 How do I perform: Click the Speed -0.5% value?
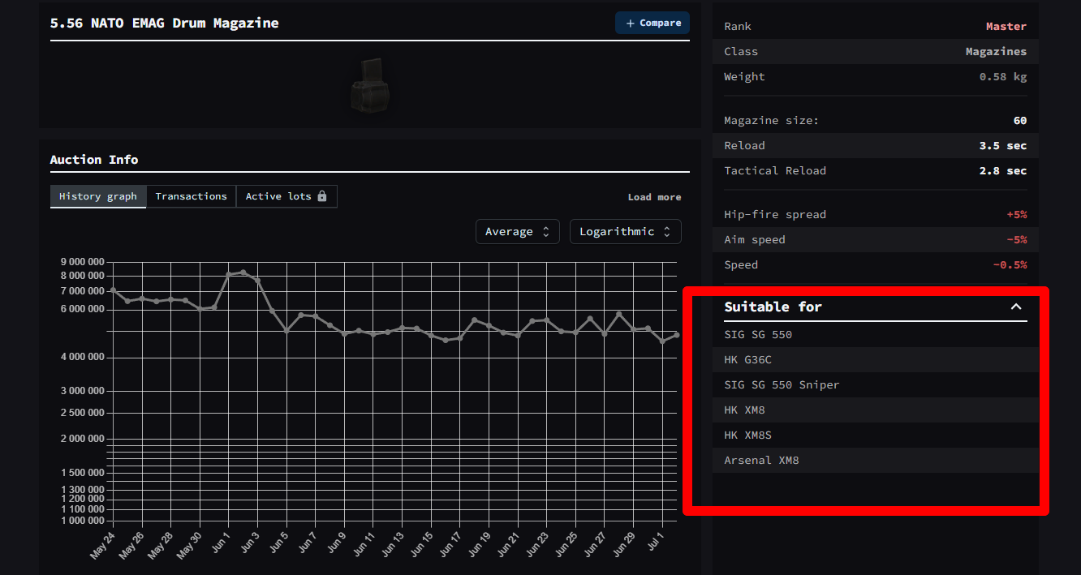[x=1010, y=265]
